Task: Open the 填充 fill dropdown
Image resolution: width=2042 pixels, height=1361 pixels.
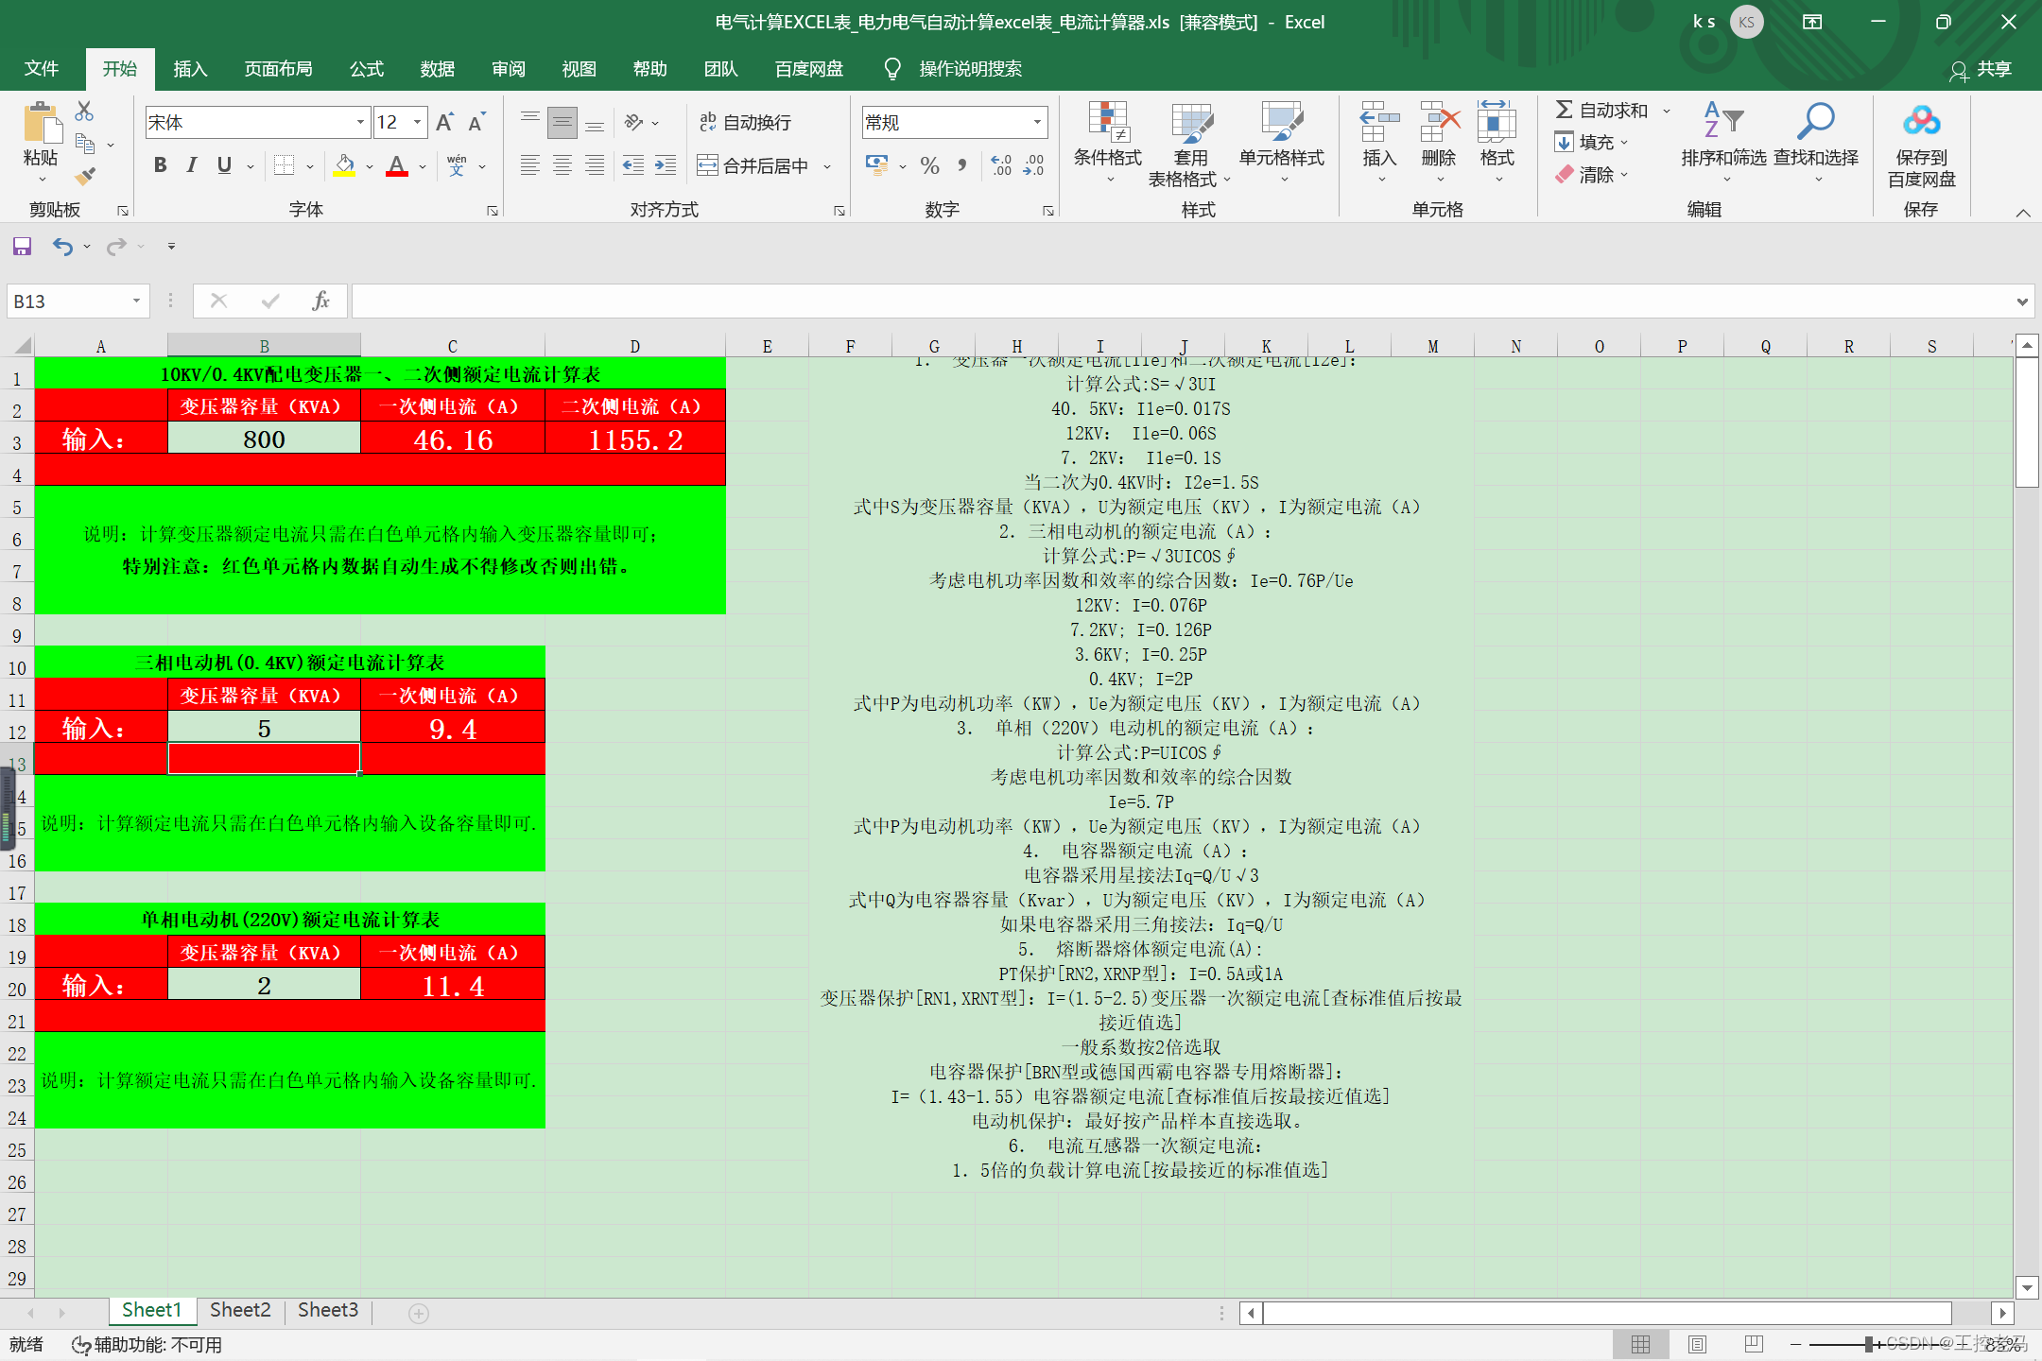Action: coord(1592,143)
